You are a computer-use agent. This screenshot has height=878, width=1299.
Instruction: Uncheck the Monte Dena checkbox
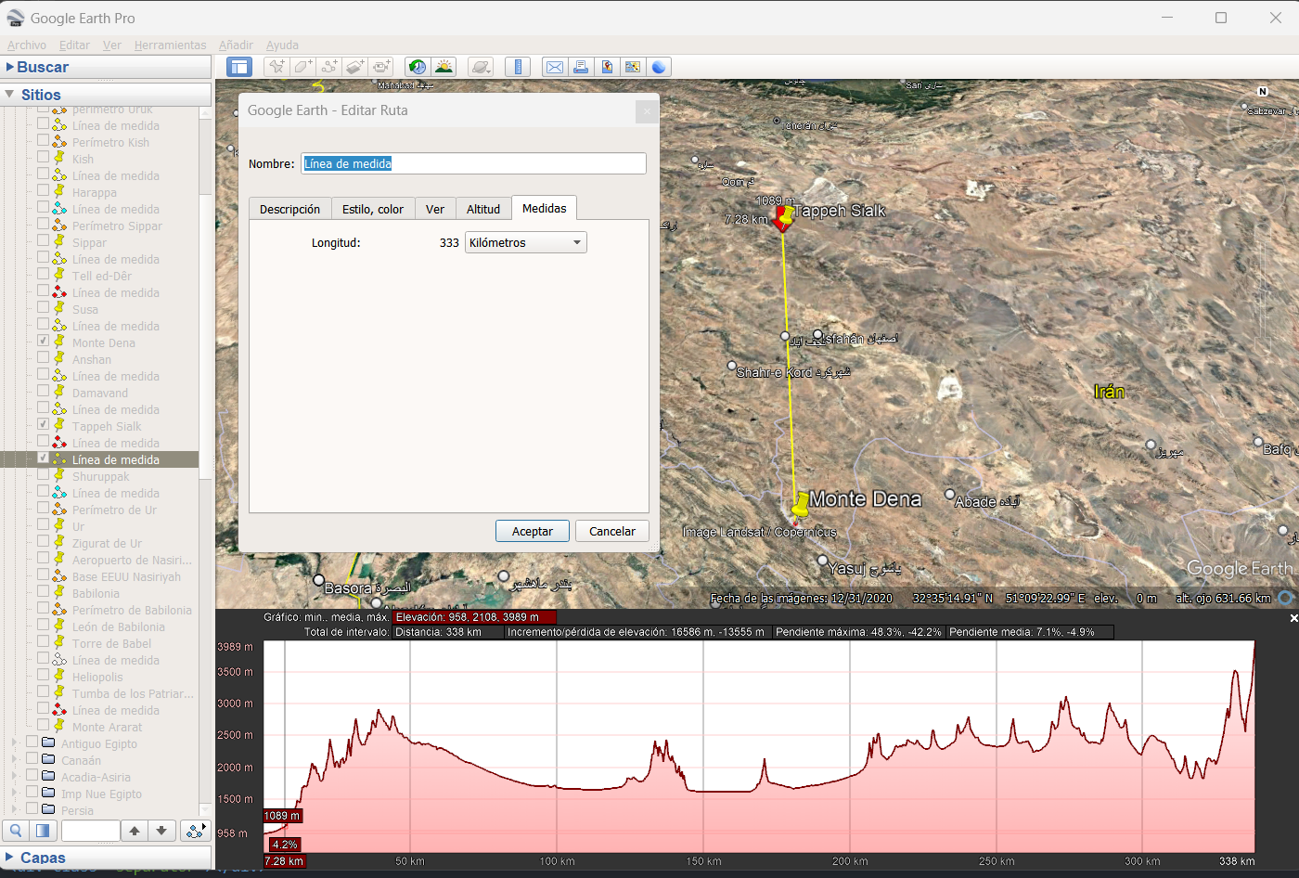point(44,341)
